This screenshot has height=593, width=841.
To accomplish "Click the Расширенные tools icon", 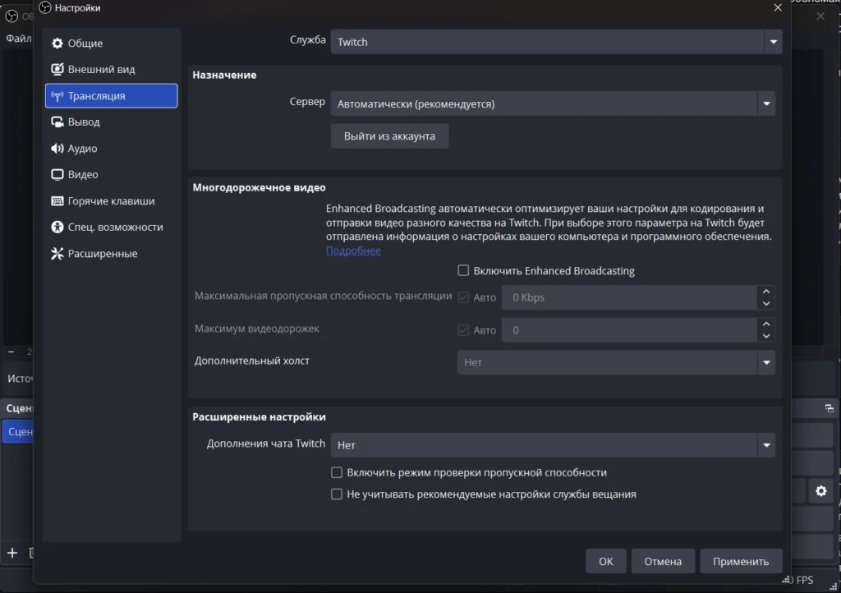I will [x=57, y=254].
